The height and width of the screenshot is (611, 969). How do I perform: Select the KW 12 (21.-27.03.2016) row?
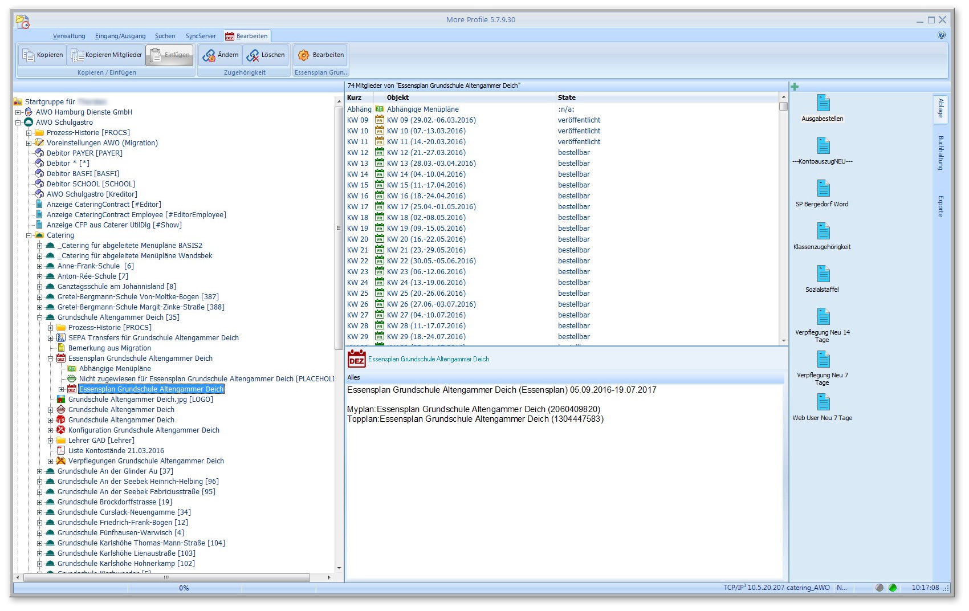coord(426,153)
